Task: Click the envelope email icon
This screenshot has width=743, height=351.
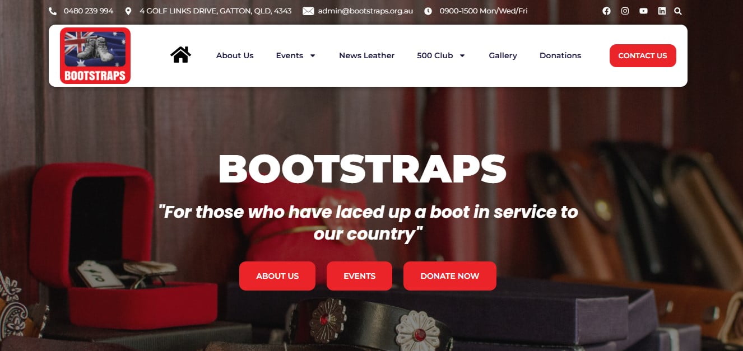Action: point(308,11)
